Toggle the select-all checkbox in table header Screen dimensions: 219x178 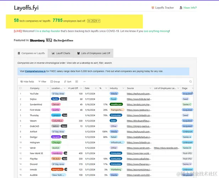click(20, 88)
